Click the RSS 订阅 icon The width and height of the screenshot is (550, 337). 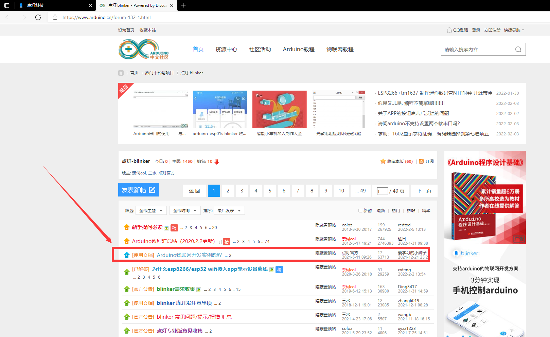(421, 162)
